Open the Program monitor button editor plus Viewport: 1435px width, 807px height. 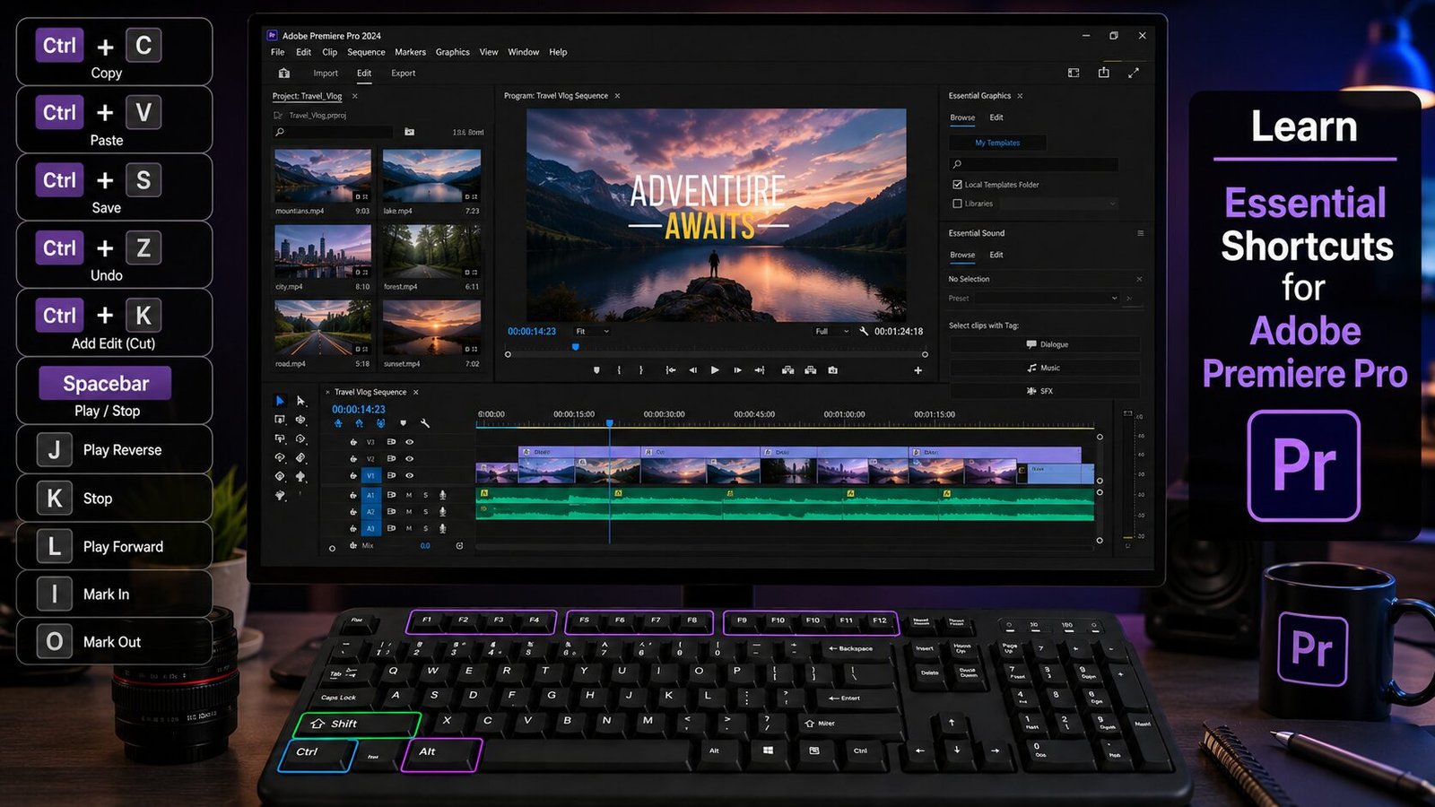pos(918,370)
